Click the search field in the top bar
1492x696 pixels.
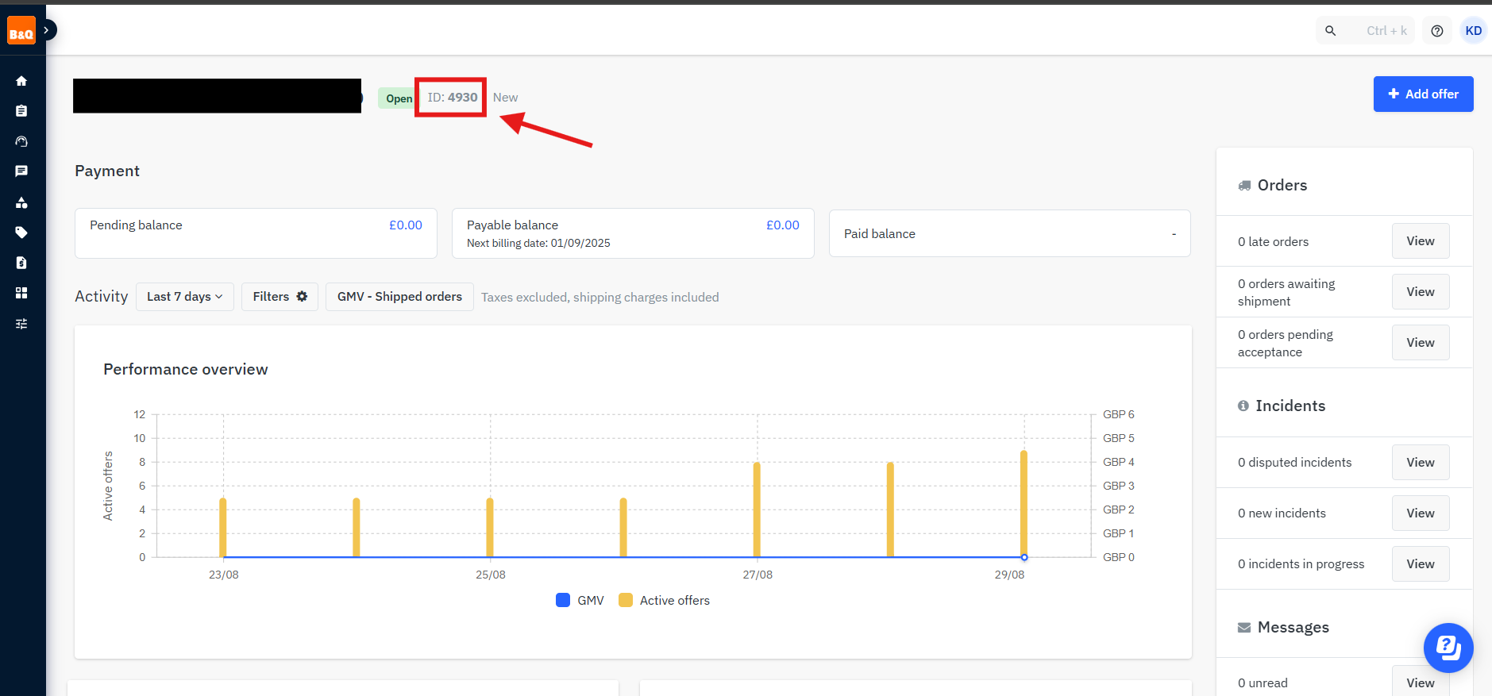click(1364, 31)
